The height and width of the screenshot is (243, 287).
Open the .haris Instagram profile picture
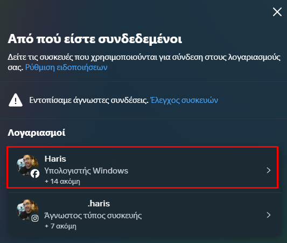[x=27, y=210]
